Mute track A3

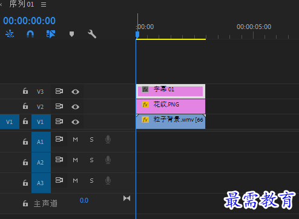[75, 180]
